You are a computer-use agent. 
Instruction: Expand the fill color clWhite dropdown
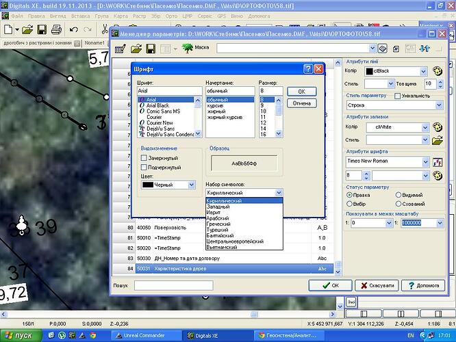point(425,127)
